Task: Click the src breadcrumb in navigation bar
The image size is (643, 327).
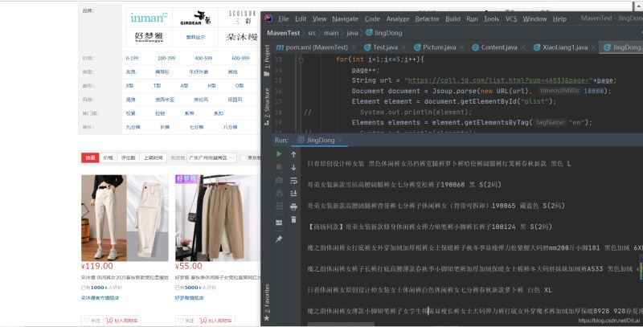Action: pyautogui.click(x=312, y=33)
